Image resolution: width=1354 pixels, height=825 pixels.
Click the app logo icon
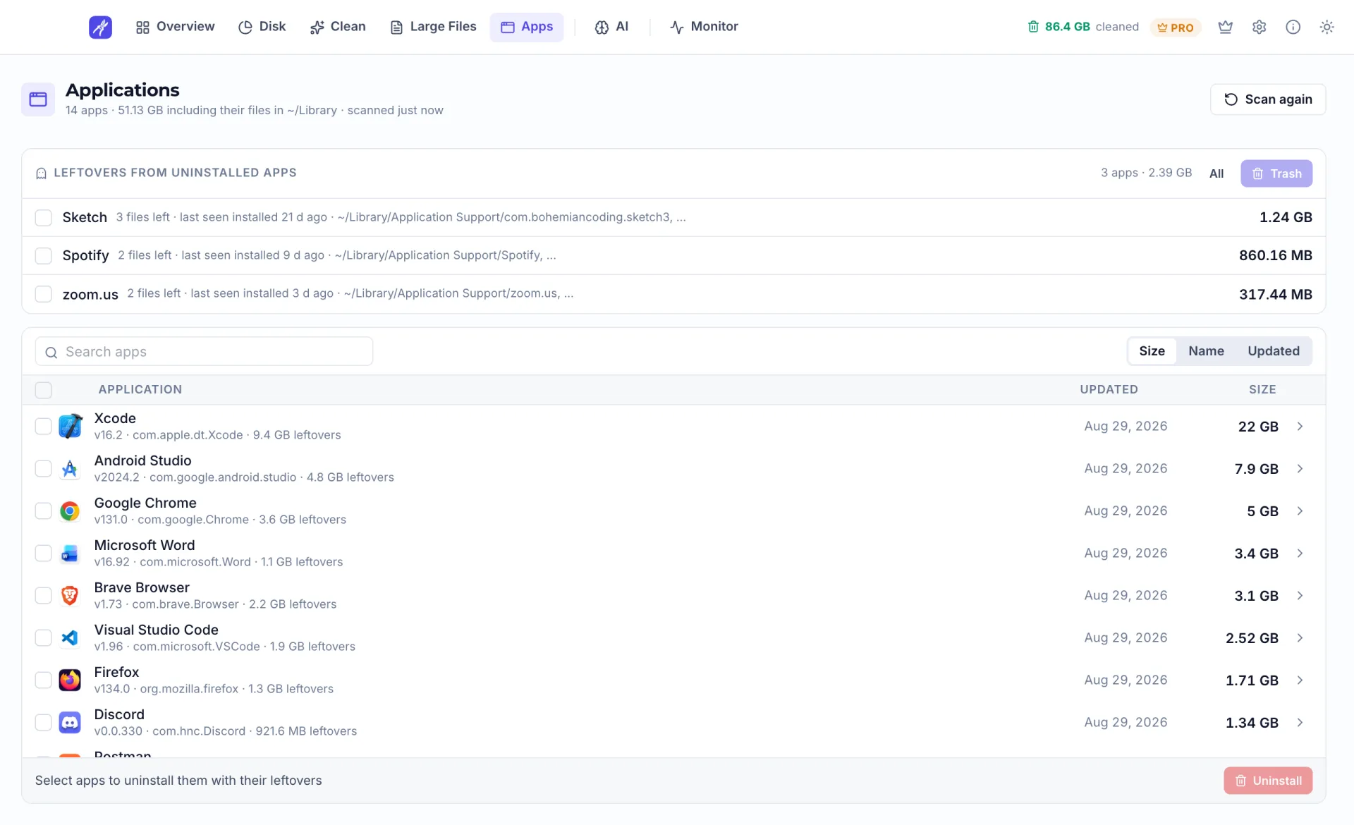point(100,27)
